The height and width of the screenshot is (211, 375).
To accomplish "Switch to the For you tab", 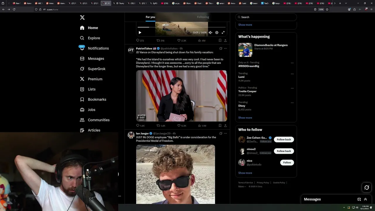I will click(x=150, y=17).
